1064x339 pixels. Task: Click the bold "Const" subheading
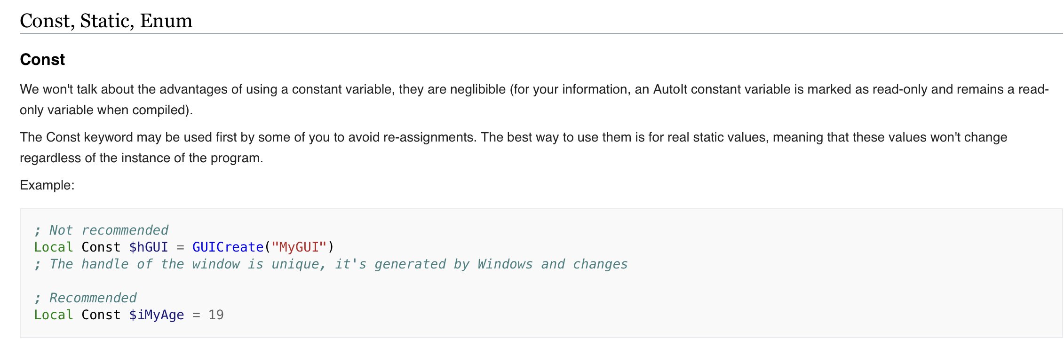pyautogui.click(x=42, y=60)
